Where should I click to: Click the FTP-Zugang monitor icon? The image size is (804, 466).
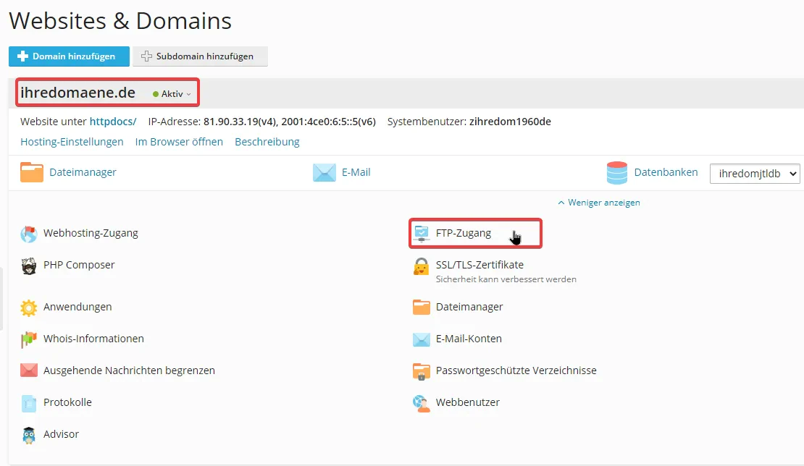coord(422,234)
